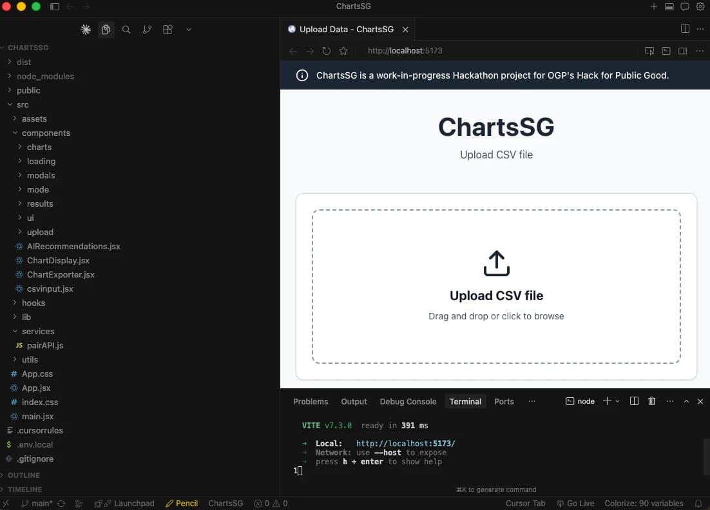Open the terminal profile dropdown chevron

[x=617, y=401]
